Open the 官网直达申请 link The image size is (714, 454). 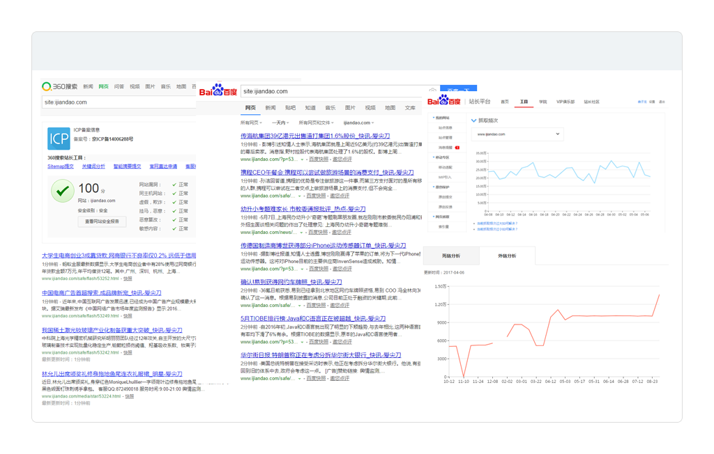[163, 166]
